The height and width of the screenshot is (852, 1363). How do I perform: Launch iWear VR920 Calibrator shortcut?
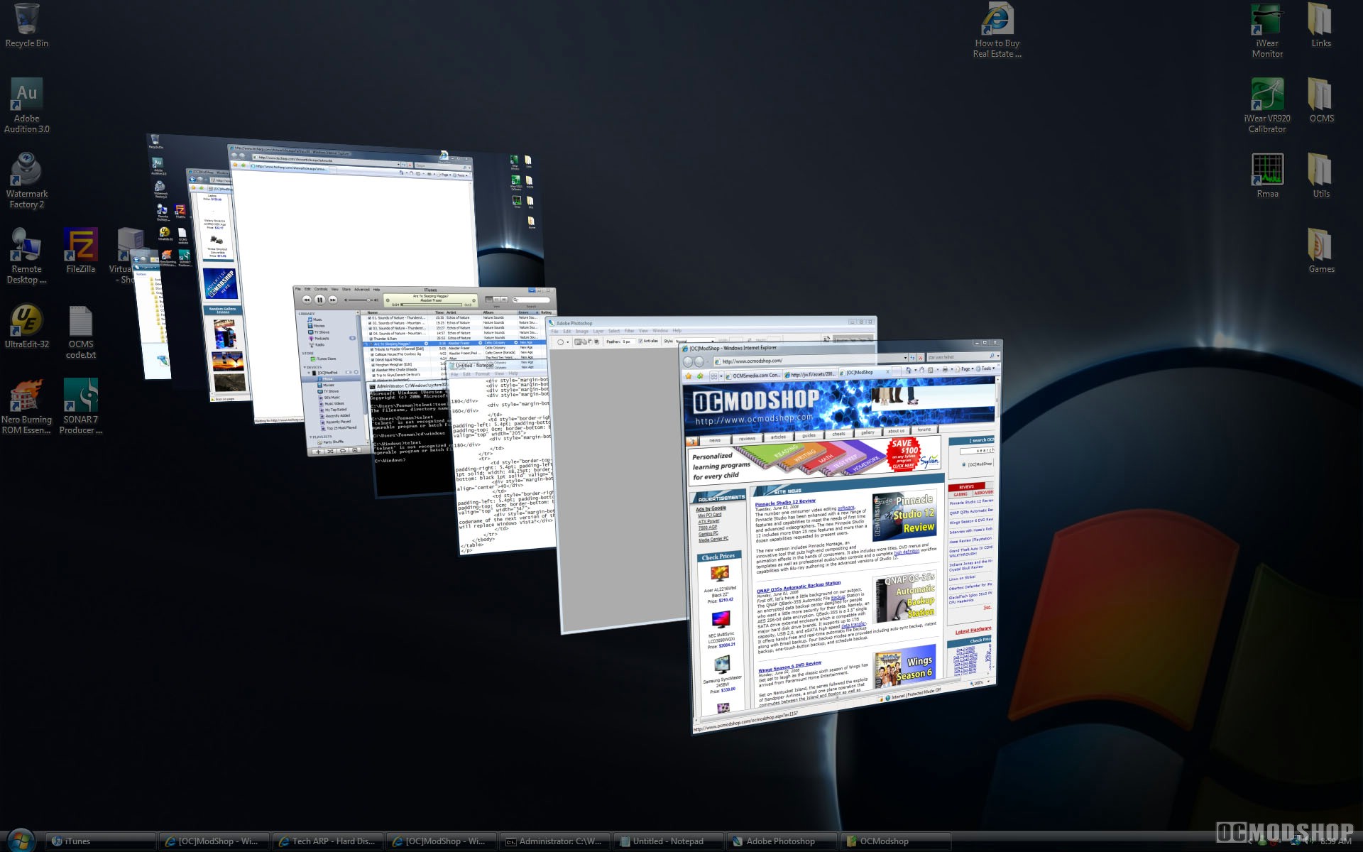click(1267, 105)
